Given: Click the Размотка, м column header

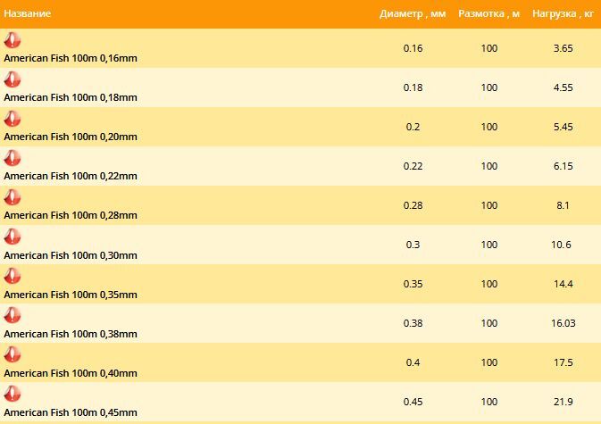Looking at the screenshot, I should click(489, 13).
